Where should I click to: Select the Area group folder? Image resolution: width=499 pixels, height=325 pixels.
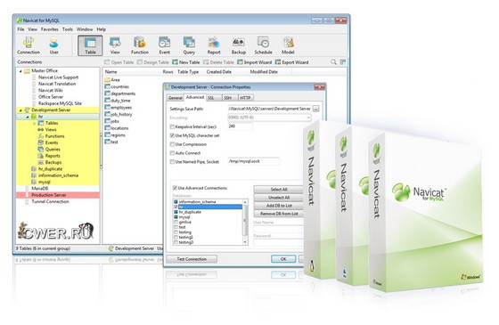click(x=112, y=80)
